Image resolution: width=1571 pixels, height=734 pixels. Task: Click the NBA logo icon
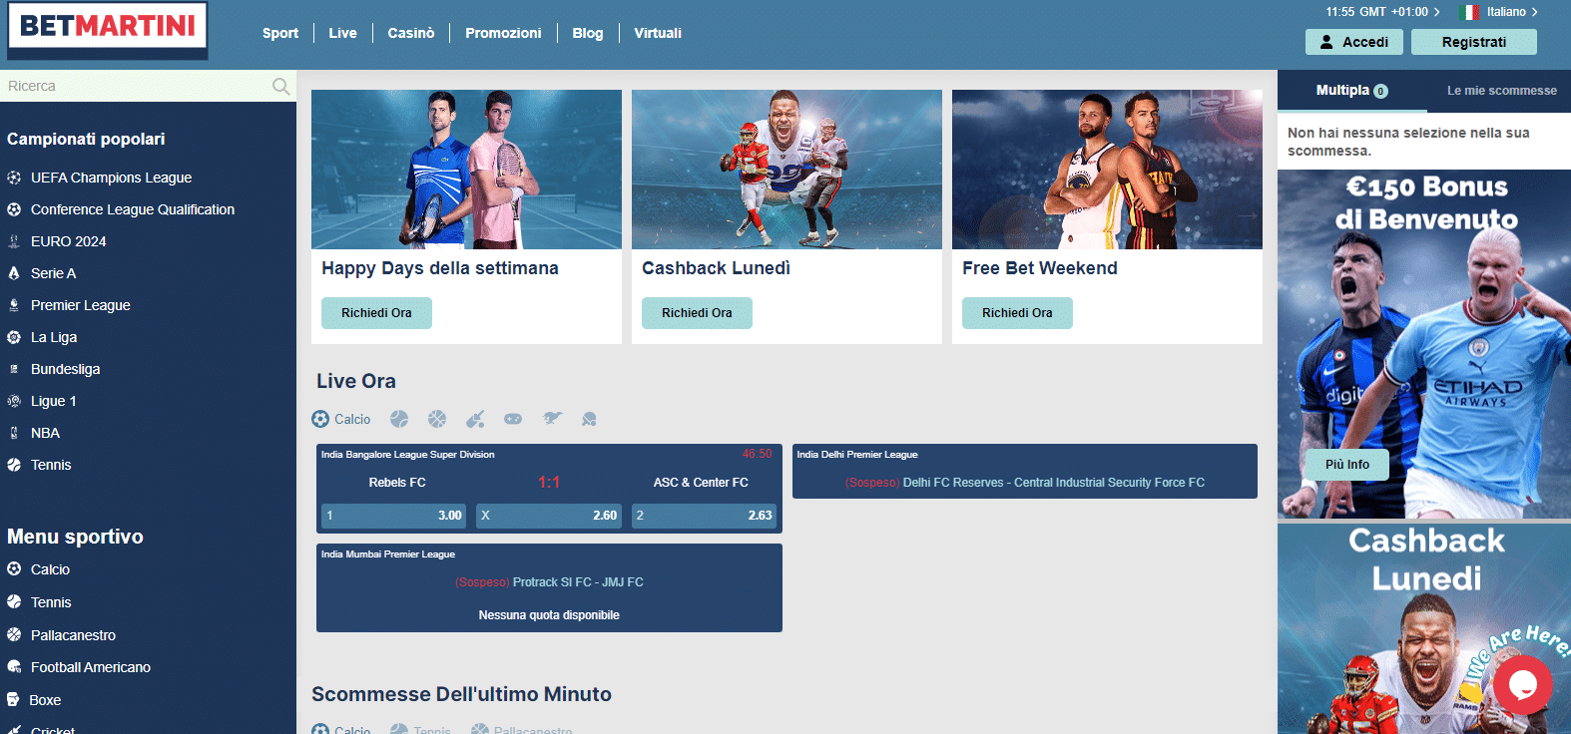click(x=14, y=433)
